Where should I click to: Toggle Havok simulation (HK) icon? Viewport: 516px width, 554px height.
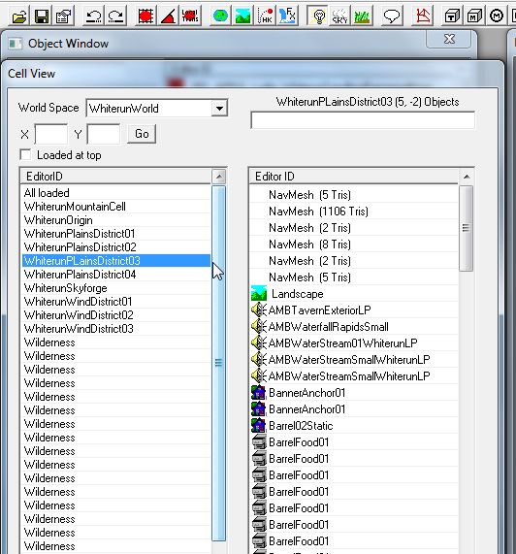pos(265,16)
